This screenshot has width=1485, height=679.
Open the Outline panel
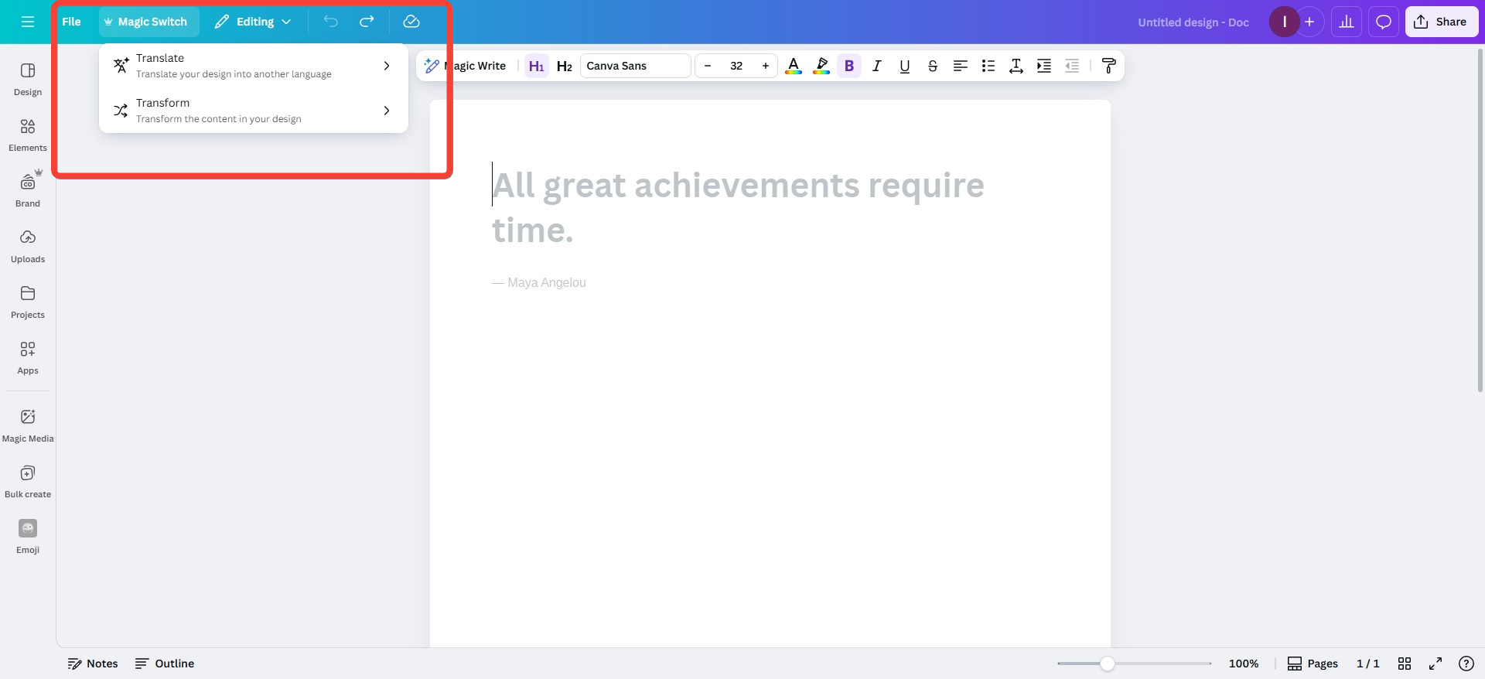tap(165, 664)
